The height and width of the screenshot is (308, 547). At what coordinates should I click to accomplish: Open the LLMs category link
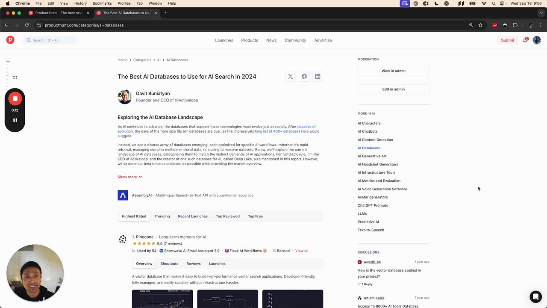pyautogui.click(x=362, y=214)
